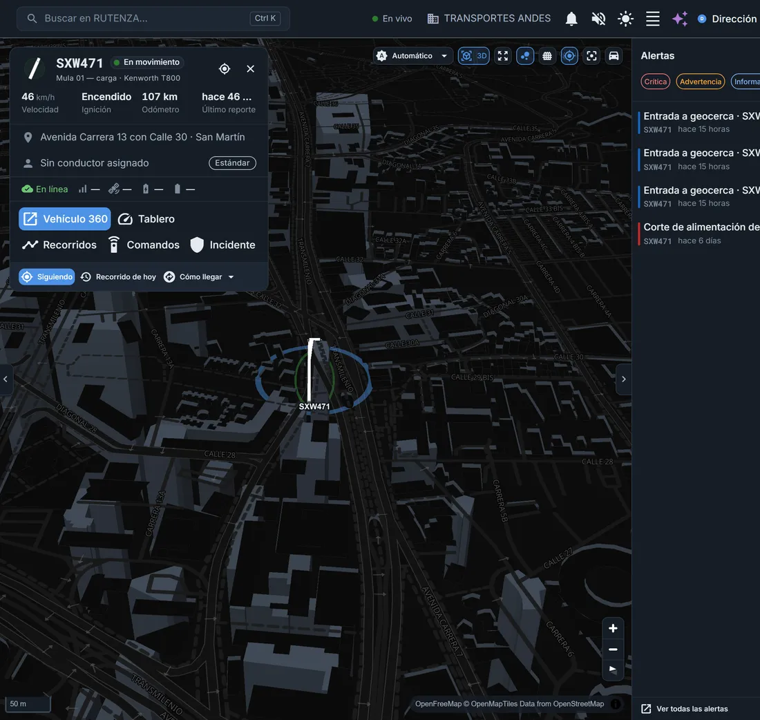Click the Estándar profile badge
The image size is (760, 720).
(232, 163)
